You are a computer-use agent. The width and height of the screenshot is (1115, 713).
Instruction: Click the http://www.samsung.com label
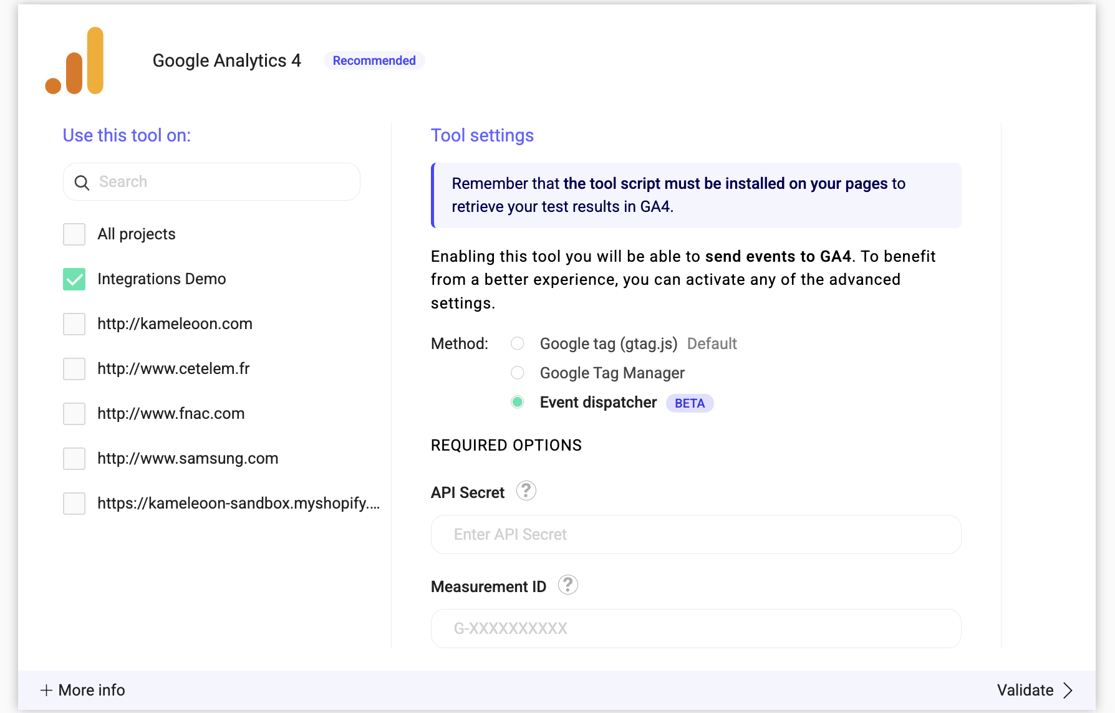[188, 459]
